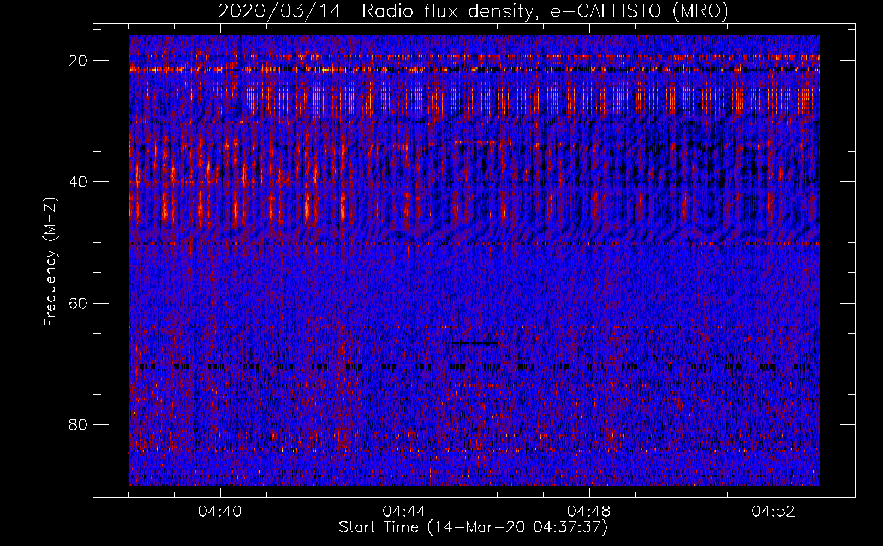The width and height of the screenshot is (883, 546).
Task: Click the '04:52' time axis label
Action: 774,512
